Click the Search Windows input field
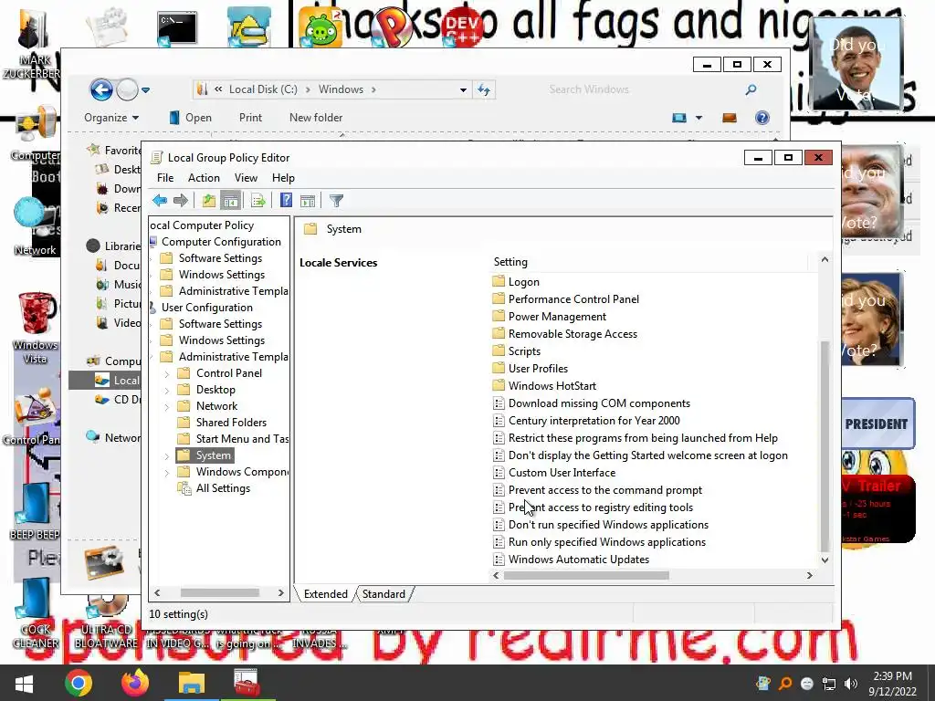 [x=643, y=89]
